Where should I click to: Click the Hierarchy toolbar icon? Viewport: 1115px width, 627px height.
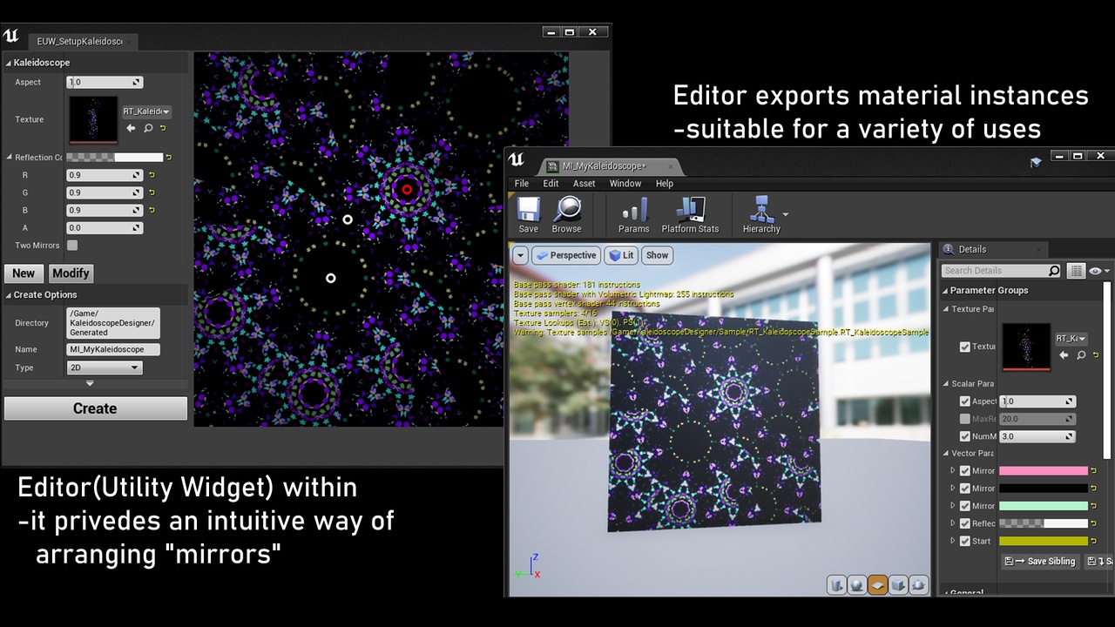(761, 214)
